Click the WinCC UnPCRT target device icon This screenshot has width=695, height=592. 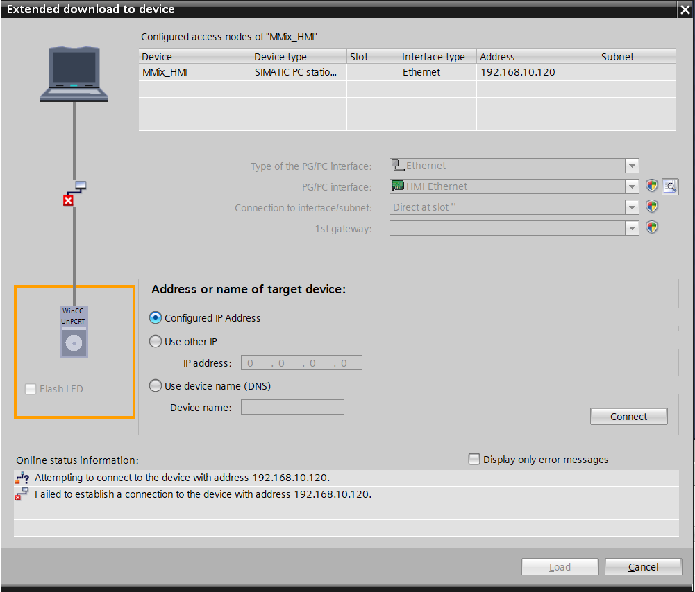click(x=74, y=331)
